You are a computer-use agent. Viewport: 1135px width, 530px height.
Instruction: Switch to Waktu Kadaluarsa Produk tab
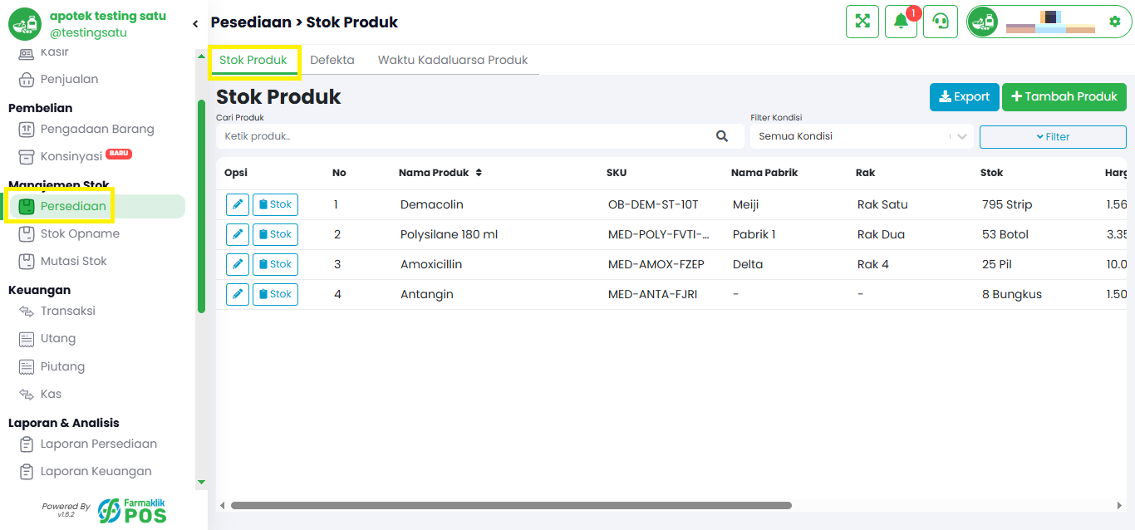(x=453, y=60)
